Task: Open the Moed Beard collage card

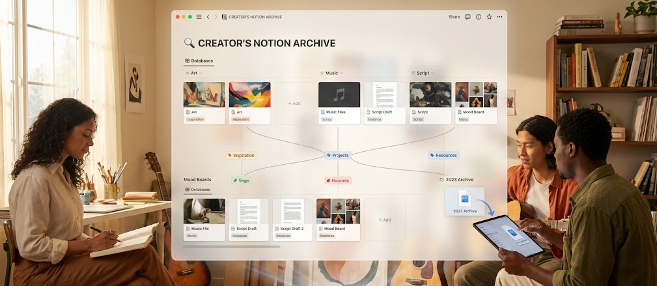Action: pos(338,220)
